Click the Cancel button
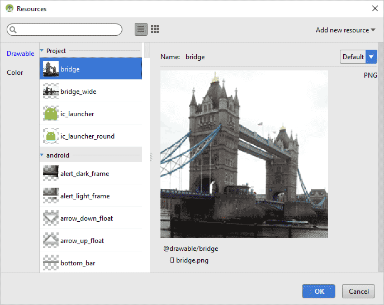Image resolution: width=384 pixels, height=305 pixels. 359,291
